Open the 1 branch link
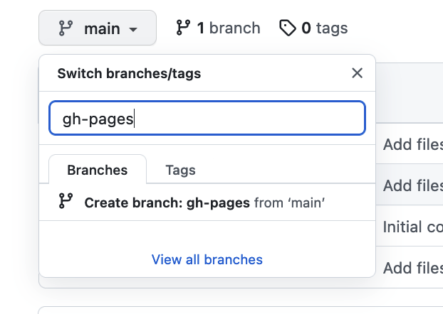Viewport: 443px width, 314px height. (x=218, y=28)
